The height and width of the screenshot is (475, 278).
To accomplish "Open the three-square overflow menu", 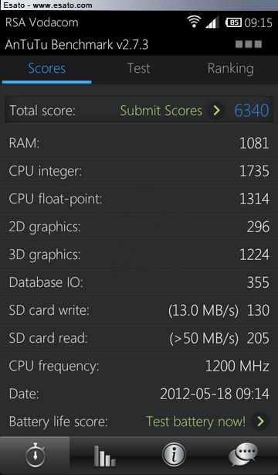I will pyautogui.click(x=249, y=45).
